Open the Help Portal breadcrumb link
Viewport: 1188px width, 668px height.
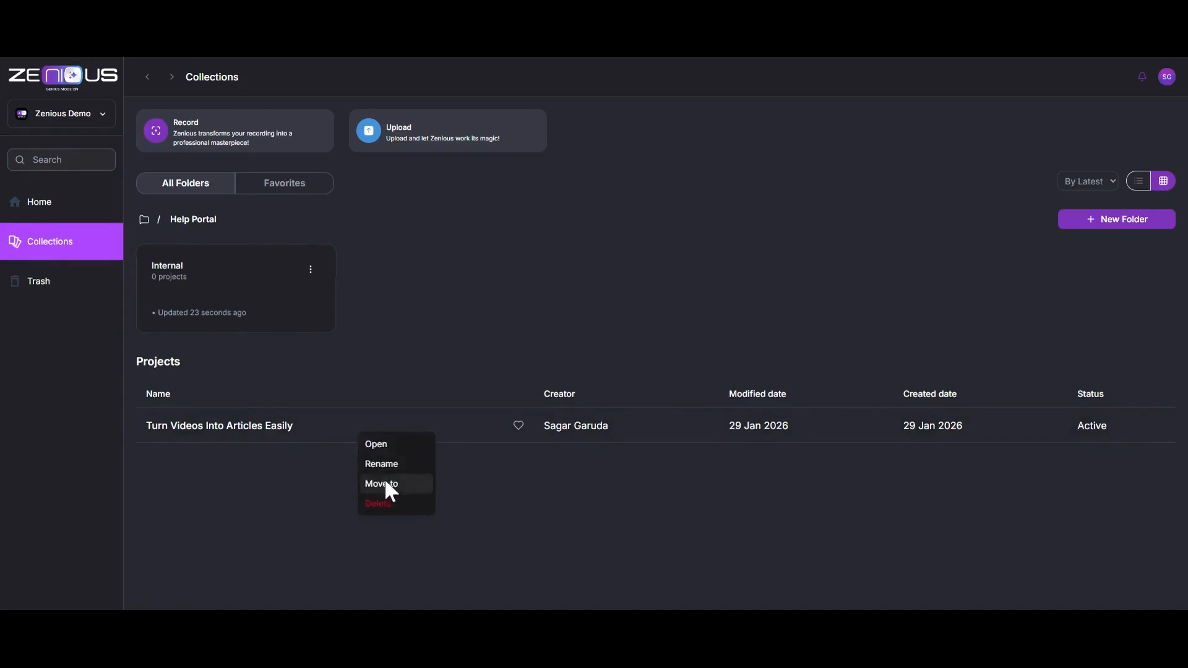pyautogui.click(x=193, y=219)
